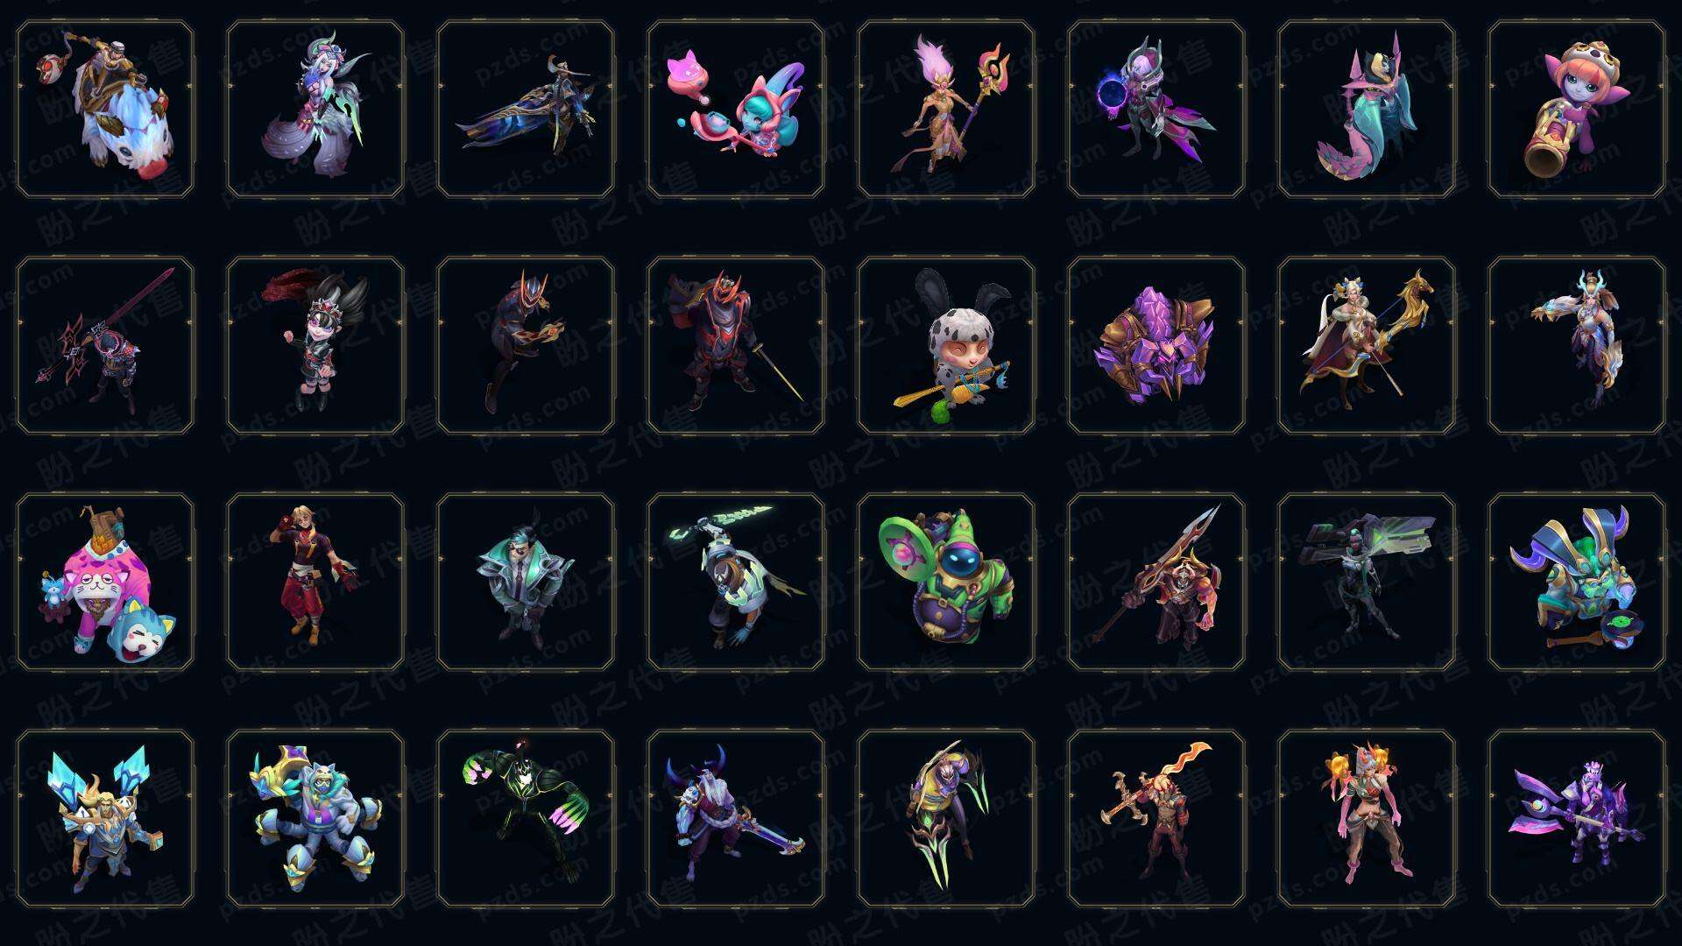Open the teal mermaid with pink tail tile
This screenshot has width=1682, height=946.
tap(1367, 109)
